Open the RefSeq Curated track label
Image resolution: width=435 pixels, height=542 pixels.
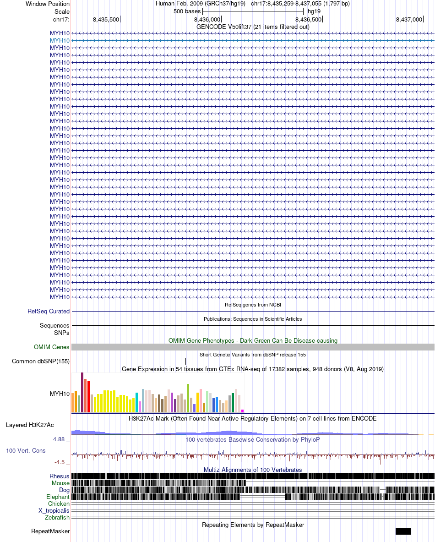tap(49, 311)
